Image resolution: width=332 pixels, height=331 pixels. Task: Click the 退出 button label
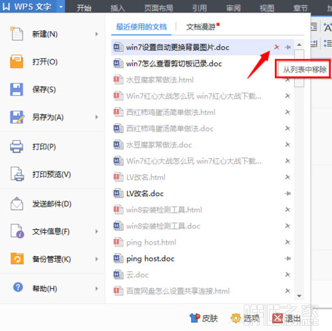293,318
